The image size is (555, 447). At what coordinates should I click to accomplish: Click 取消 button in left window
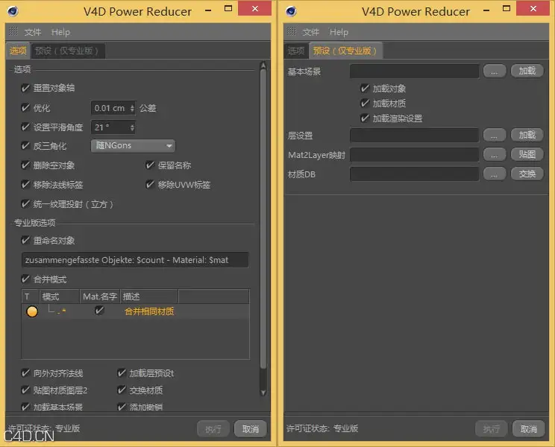(x=250, y=428)
